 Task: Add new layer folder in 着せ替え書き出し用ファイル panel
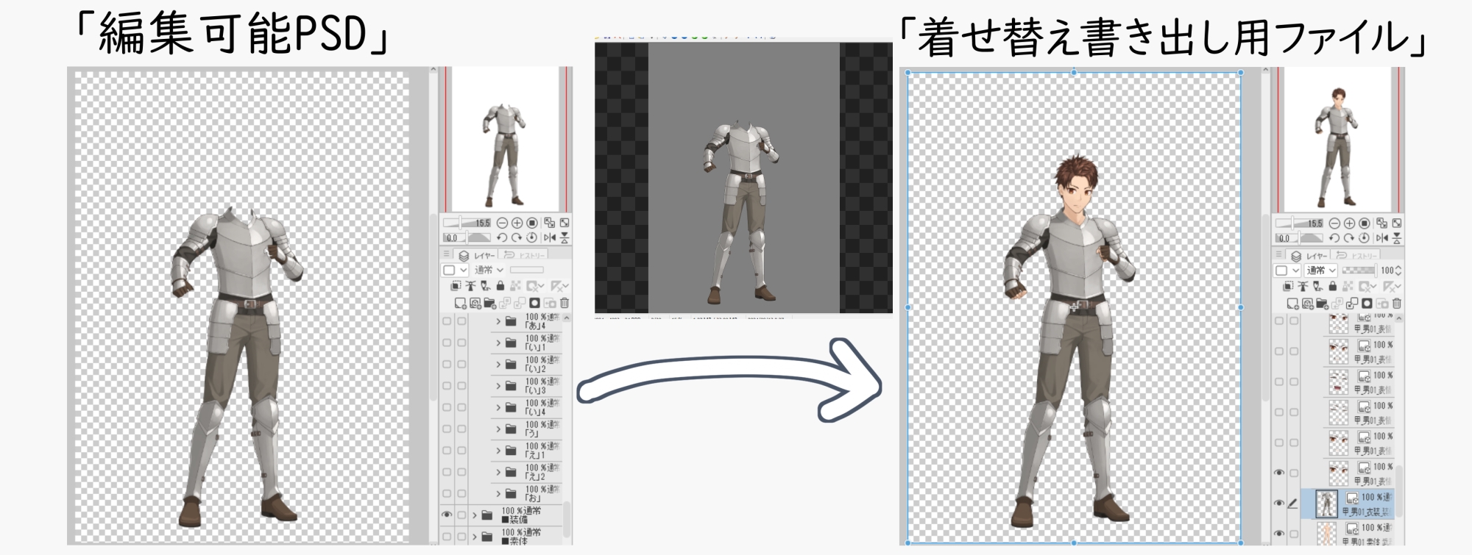[x=1322, y=304]
